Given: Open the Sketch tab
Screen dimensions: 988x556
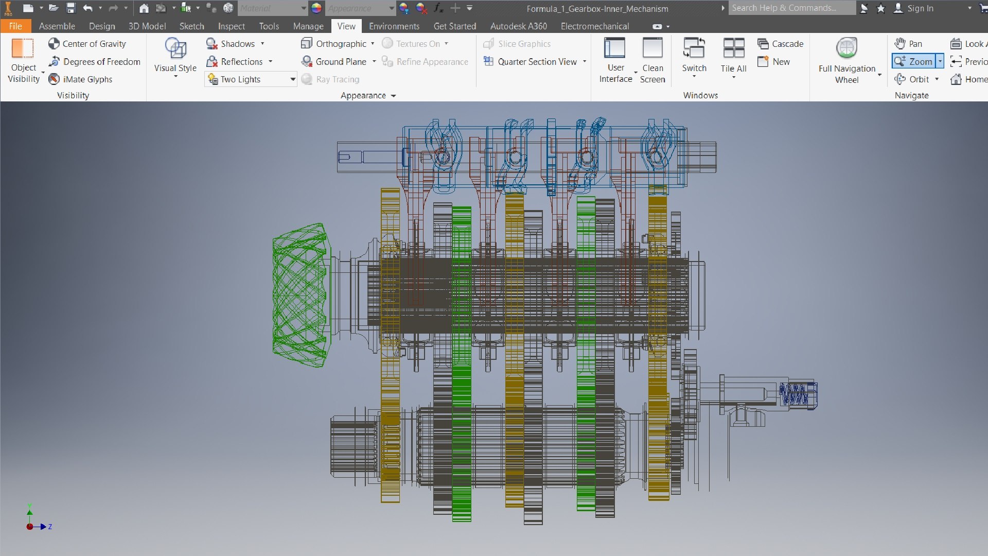Looking at the screenshot, I should pos(191,26).
